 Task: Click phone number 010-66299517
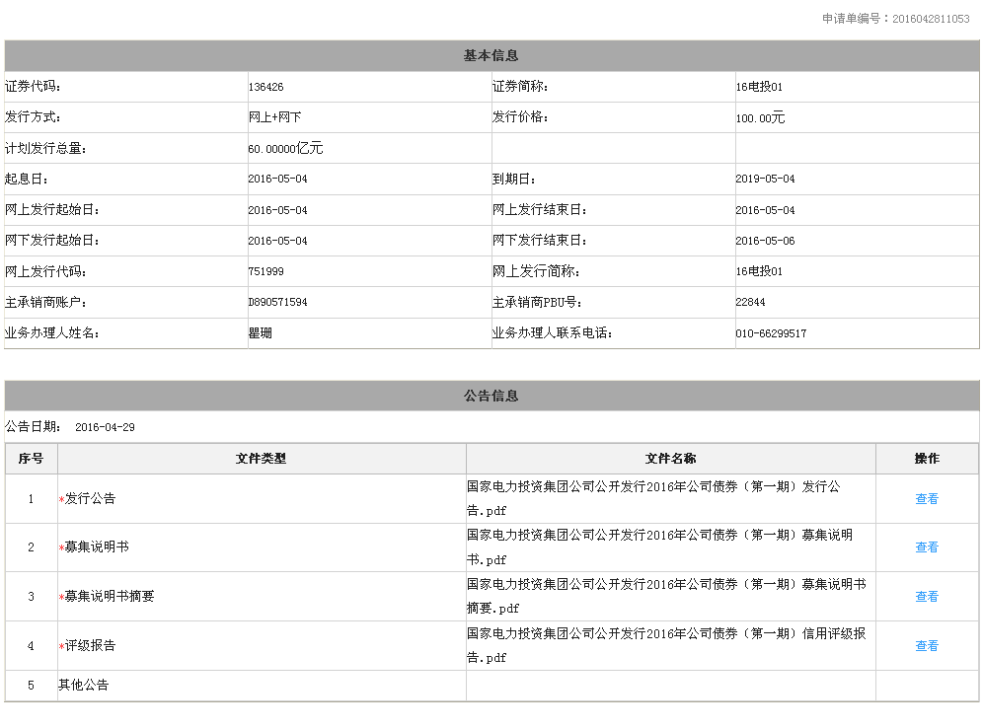[x=771, y=333]
